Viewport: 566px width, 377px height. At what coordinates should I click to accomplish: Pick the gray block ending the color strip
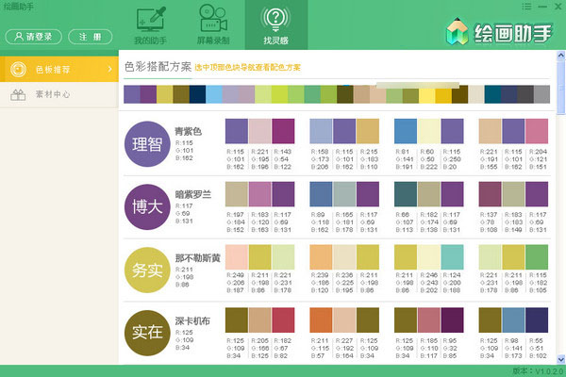(x=541, y=94)
